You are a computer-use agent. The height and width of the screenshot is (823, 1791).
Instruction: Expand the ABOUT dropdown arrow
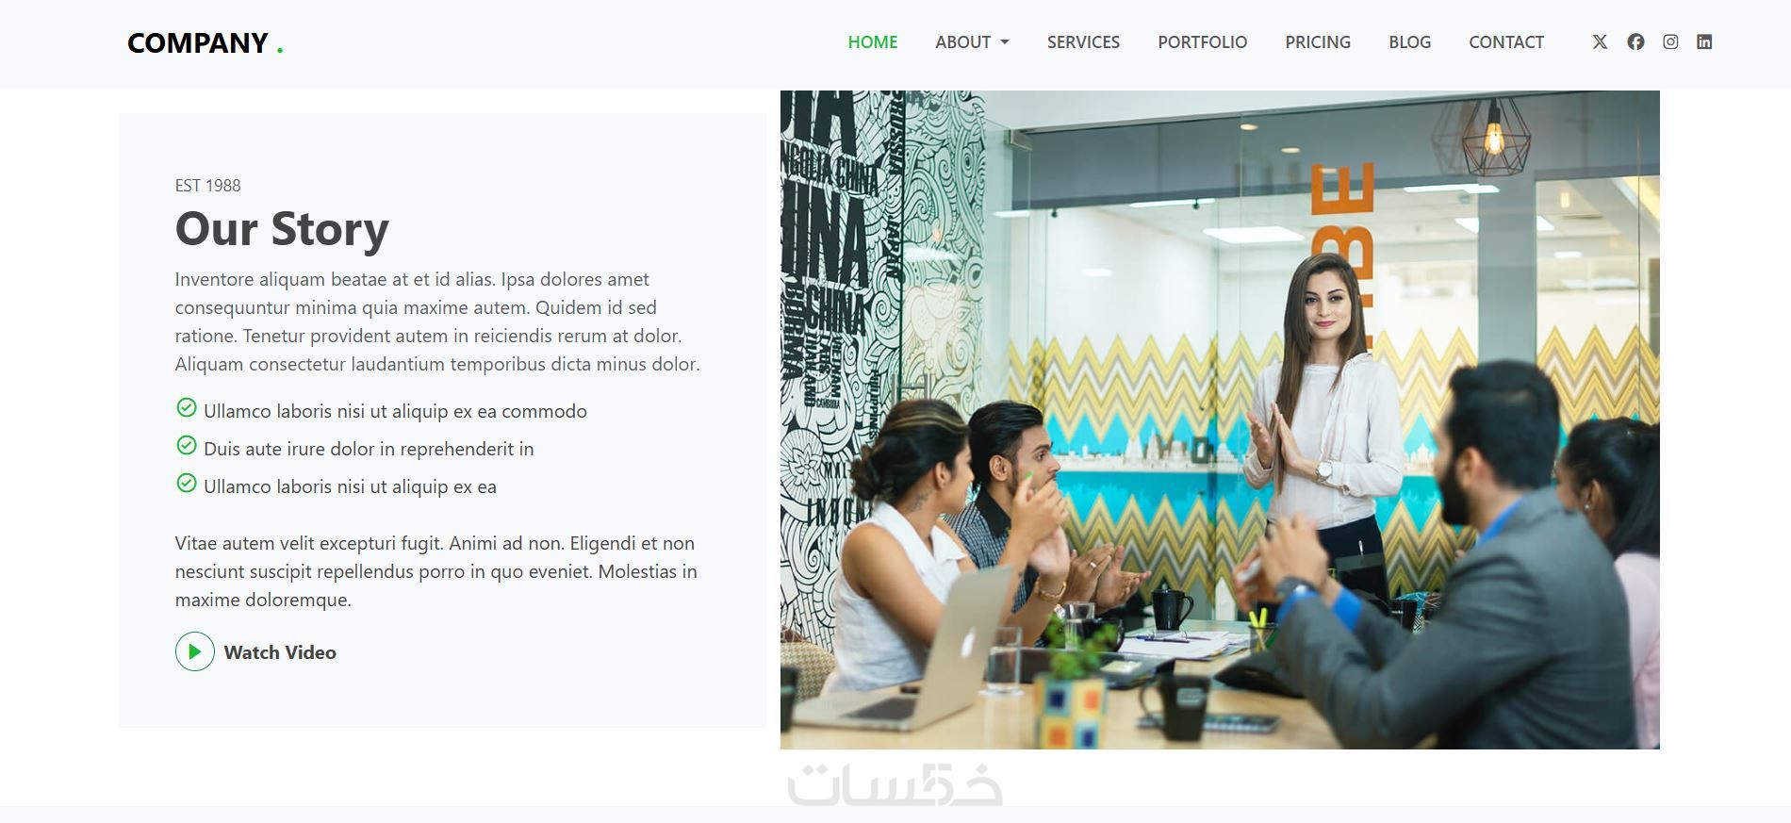(x=1004, y=42)
